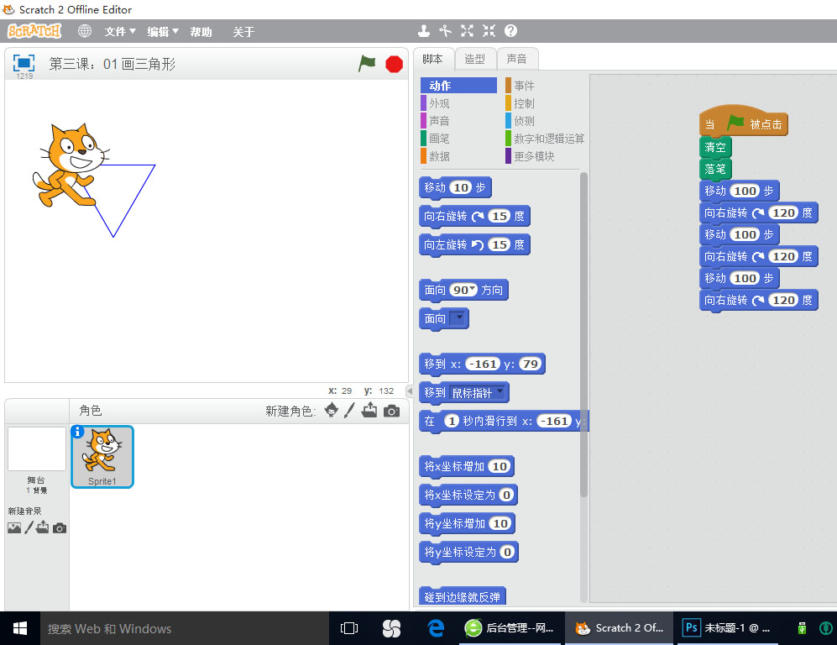Click the red stop sign button
837x645 pixels.
pos(394,64)
